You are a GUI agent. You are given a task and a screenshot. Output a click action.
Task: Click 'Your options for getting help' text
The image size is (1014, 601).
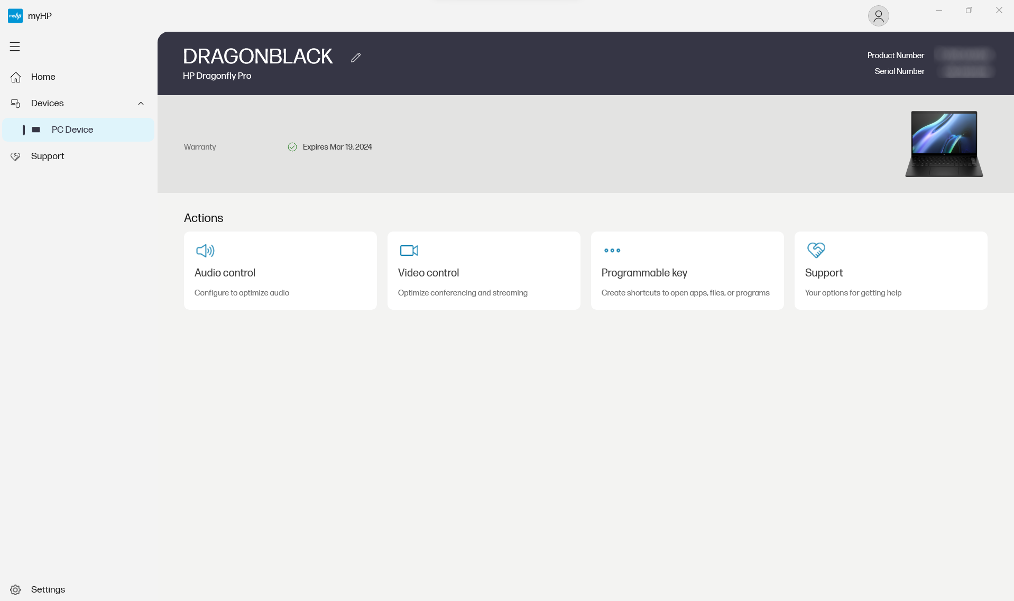click(x=853, y=293)
